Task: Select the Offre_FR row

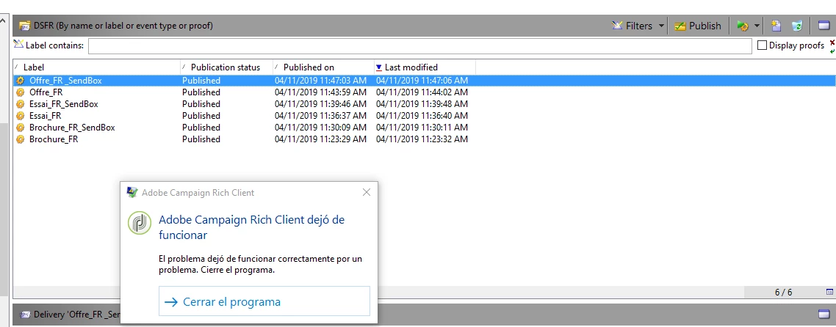Action: [x=425, y=92]
